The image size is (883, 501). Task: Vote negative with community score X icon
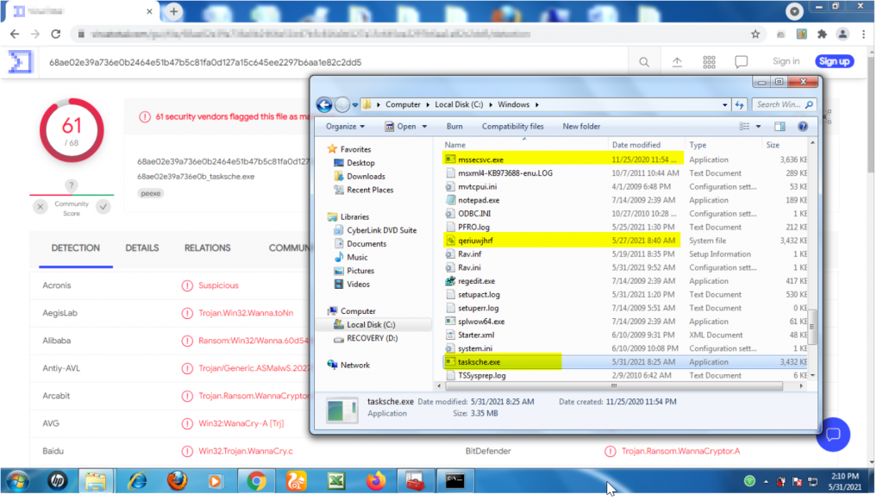click(41, 209)
